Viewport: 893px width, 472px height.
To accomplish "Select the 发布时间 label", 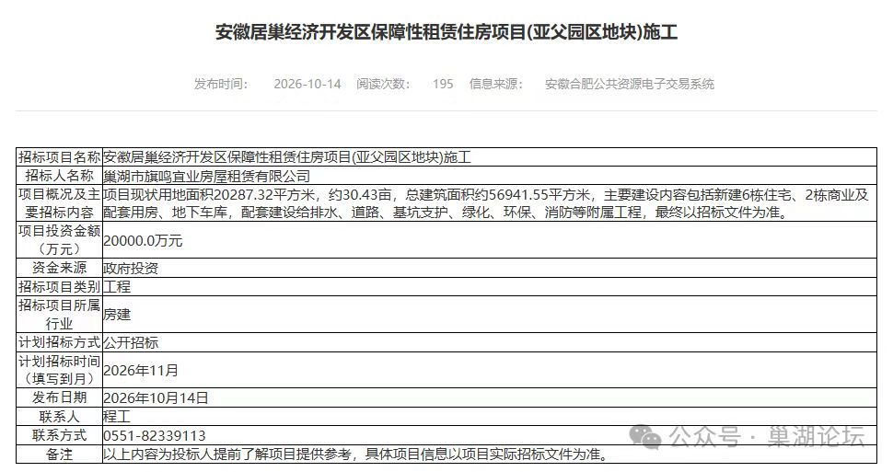I will point(221,85).
